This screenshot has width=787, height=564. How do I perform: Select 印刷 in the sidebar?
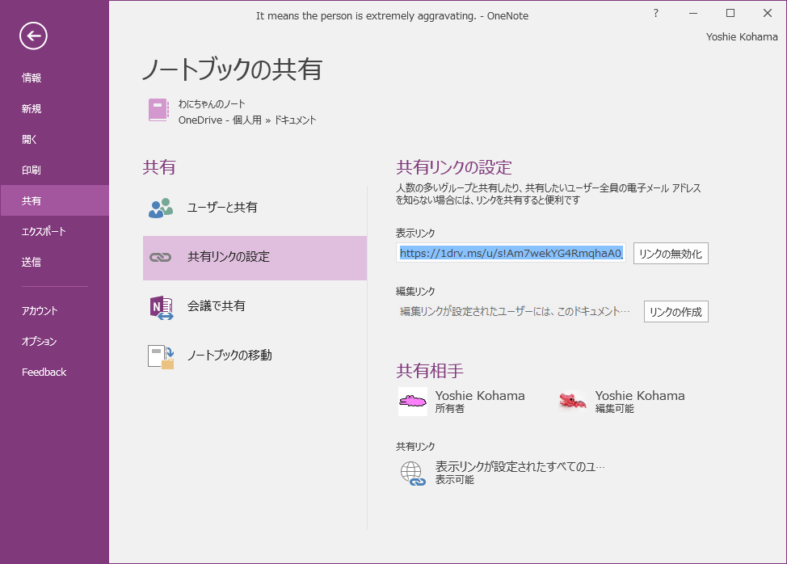(54, 170)
